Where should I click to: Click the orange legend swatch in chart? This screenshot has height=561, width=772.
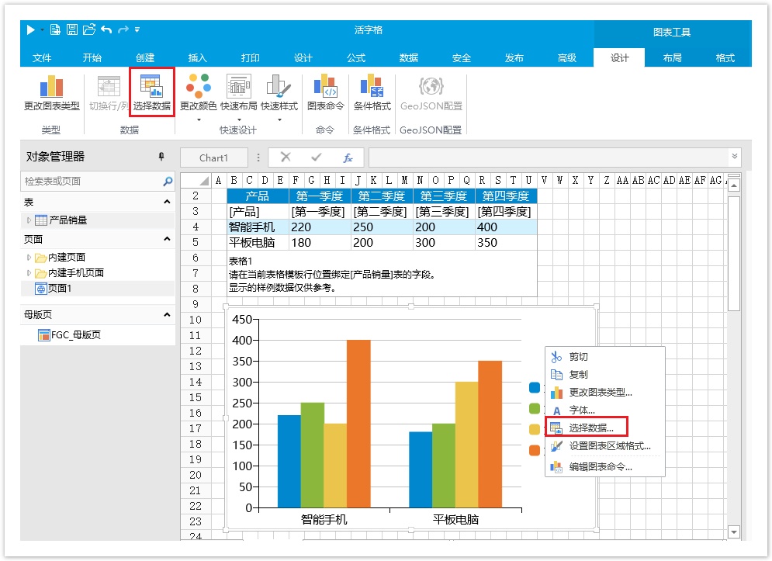pyautogui.click(x=535, y=450)
